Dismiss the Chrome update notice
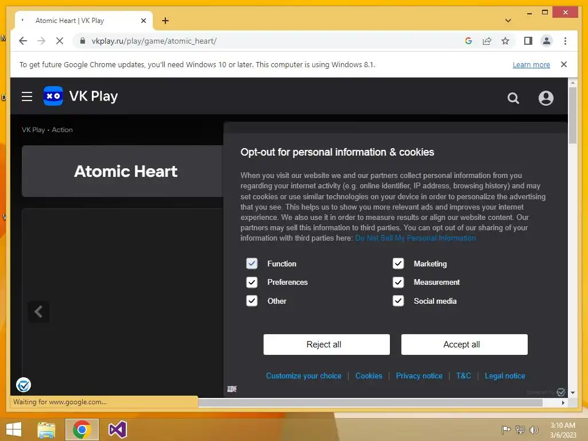Viewport: 588px width, 441px height. coord(563,64)
